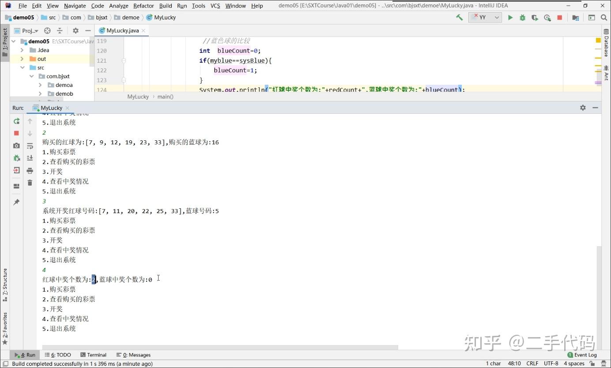Open the 0: Messages tool window
This screenshot has height=368, width=611.
coord(133,355)
